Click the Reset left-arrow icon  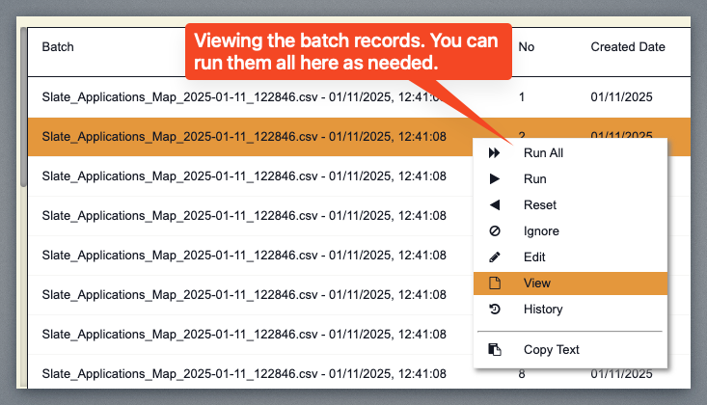pyautogui.click(x=495, y=204)
